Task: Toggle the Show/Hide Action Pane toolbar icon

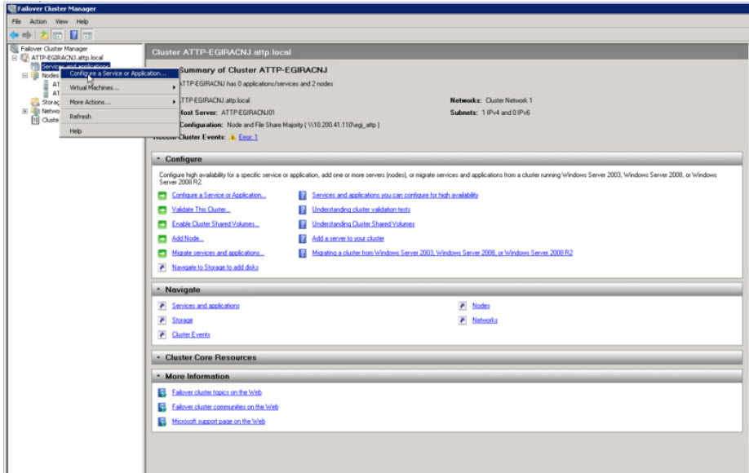Action: tap(87, 35)
